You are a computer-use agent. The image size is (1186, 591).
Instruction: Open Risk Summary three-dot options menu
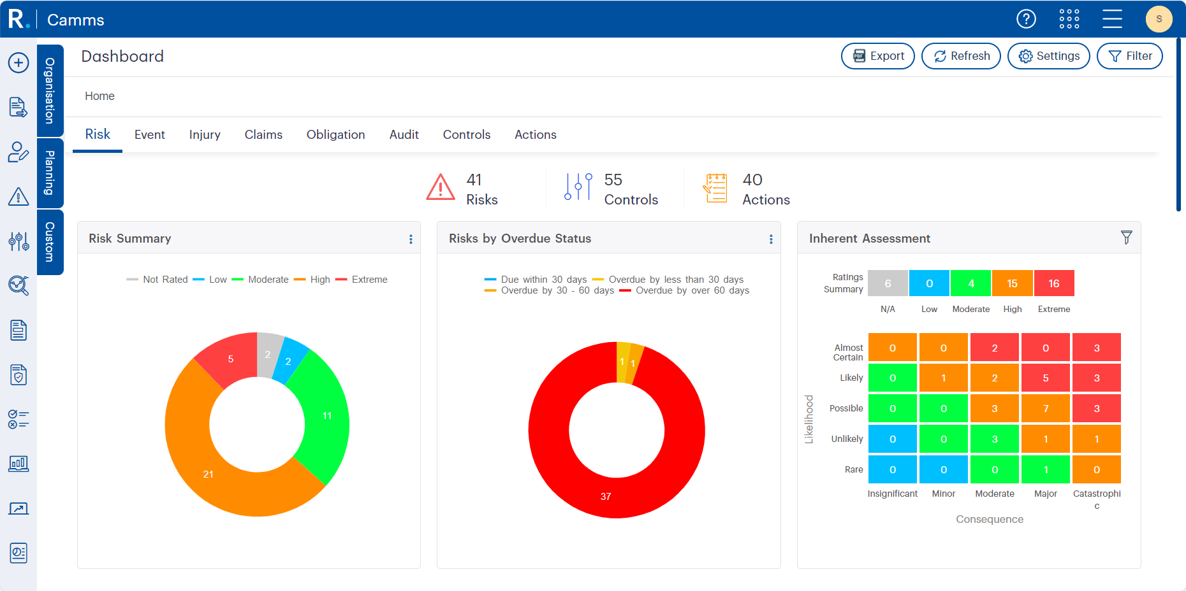pyautogui.click(x=411, y=239)
